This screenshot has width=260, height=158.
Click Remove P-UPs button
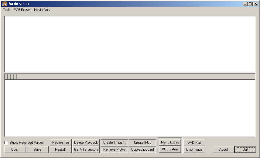[115, 150]
